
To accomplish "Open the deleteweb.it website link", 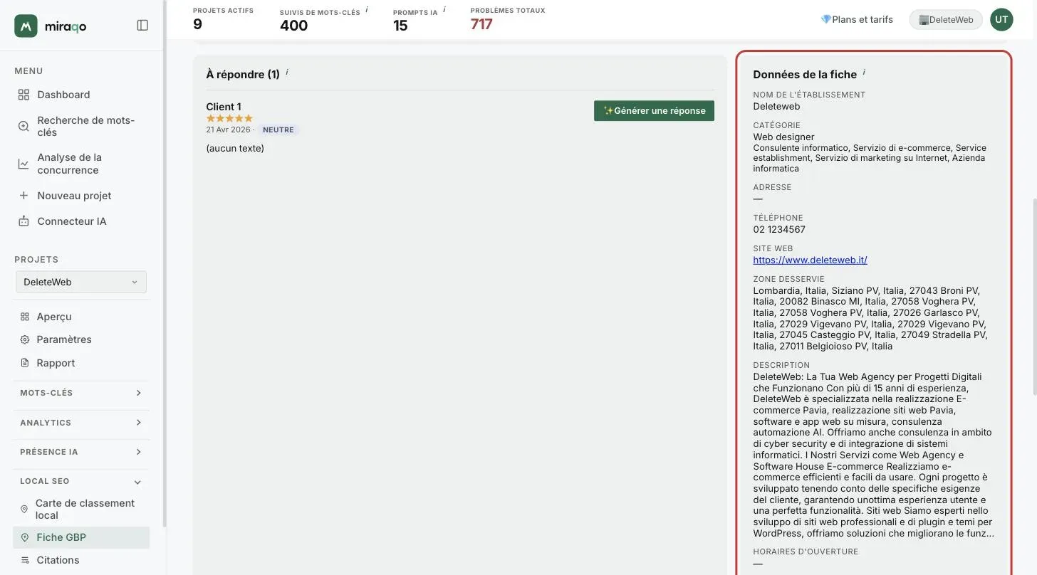I will (x=810, y=260).
